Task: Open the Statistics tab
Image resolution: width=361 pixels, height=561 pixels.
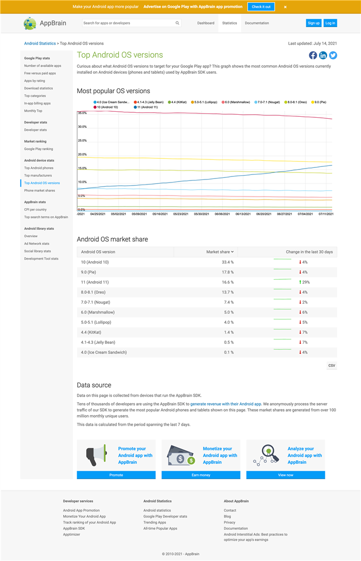Action: coord(229,23)
